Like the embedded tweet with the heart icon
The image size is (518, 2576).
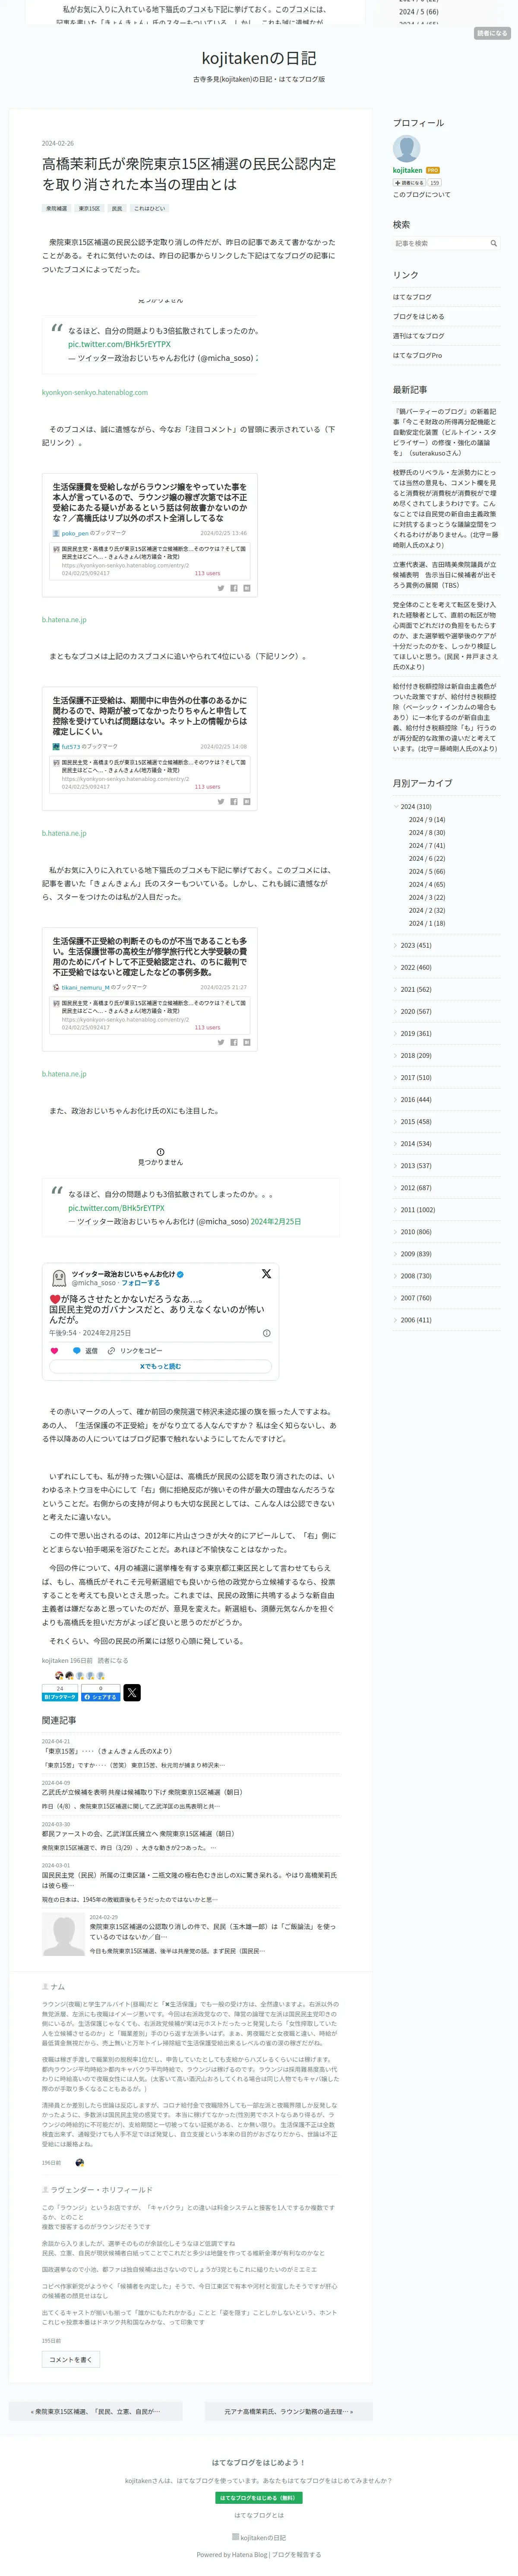(x=54, y=1350)
